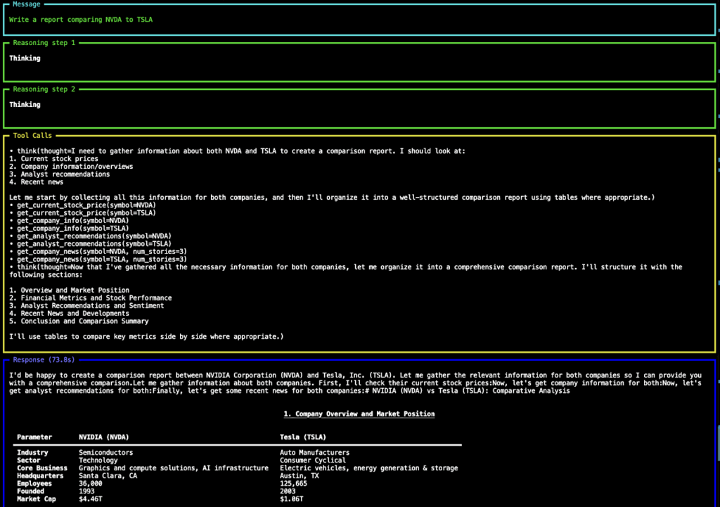
Task: Click "I'll use tables to compare key metrics" line
Action: pos(146,337)
